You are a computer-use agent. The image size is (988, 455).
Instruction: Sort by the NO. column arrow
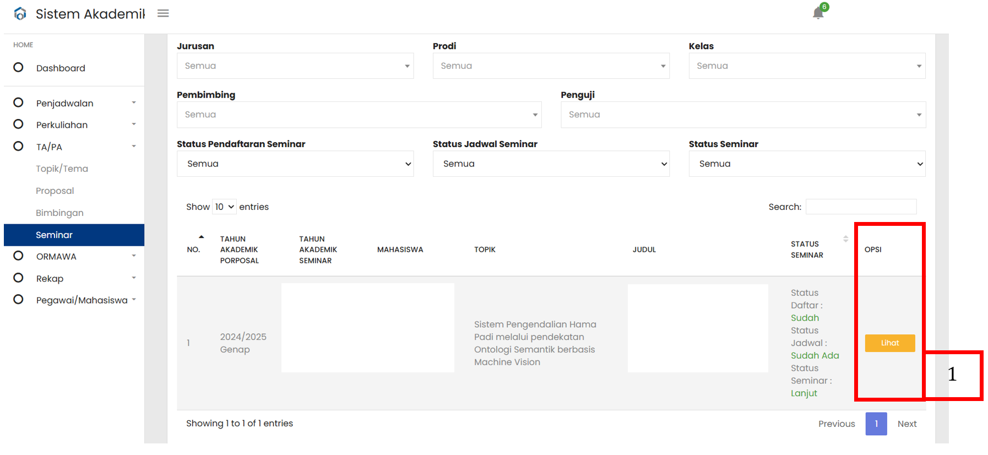pos(202,237)
